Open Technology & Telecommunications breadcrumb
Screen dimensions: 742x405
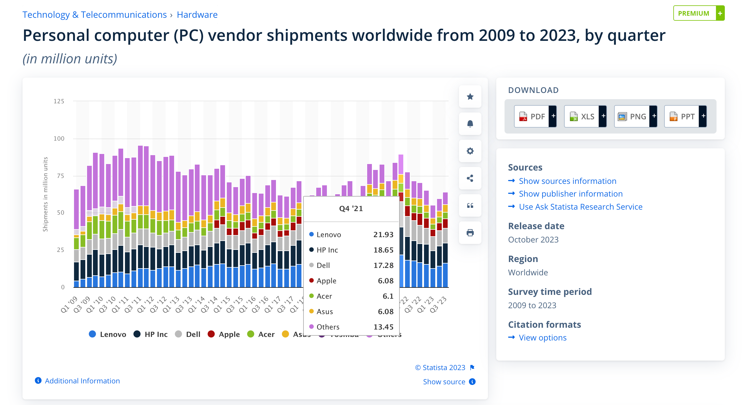94,15
